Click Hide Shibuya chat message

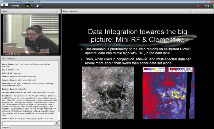coord(29,85)
